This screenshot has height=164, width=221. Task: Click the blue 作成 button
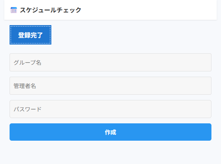tap(110, 132)
